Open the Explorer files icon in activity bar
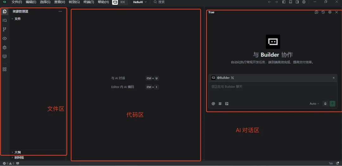The height and width of the screenshot is (166, 342). click(x=4, y=11)
